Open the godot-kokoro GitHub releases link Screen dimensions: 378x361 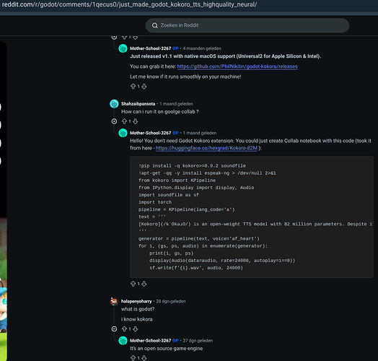coord(237,66)
